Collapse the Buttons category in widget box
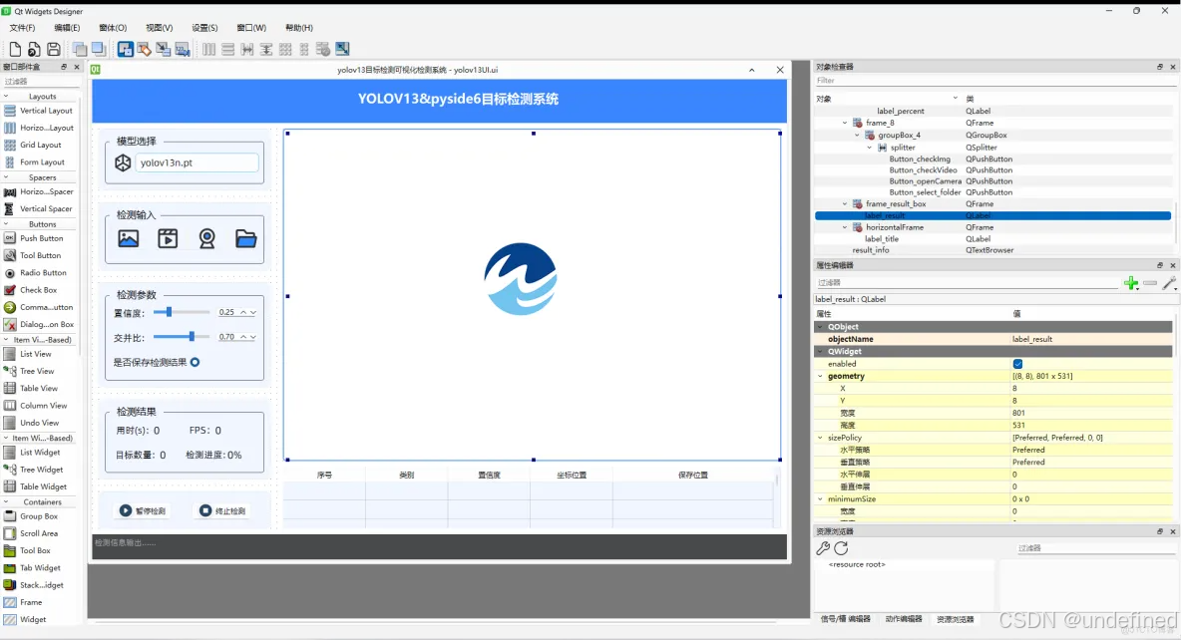 [x=6, y=224]
